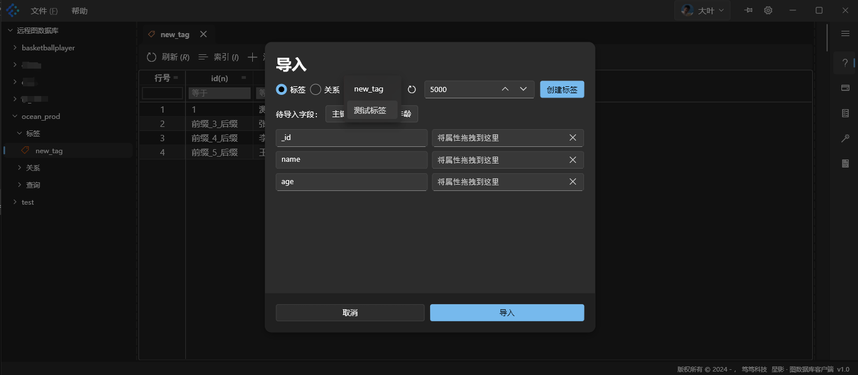Screen dimensions: 858x375
Task: Open the hamburger menu in right sidebar
Action: (845, 34)
